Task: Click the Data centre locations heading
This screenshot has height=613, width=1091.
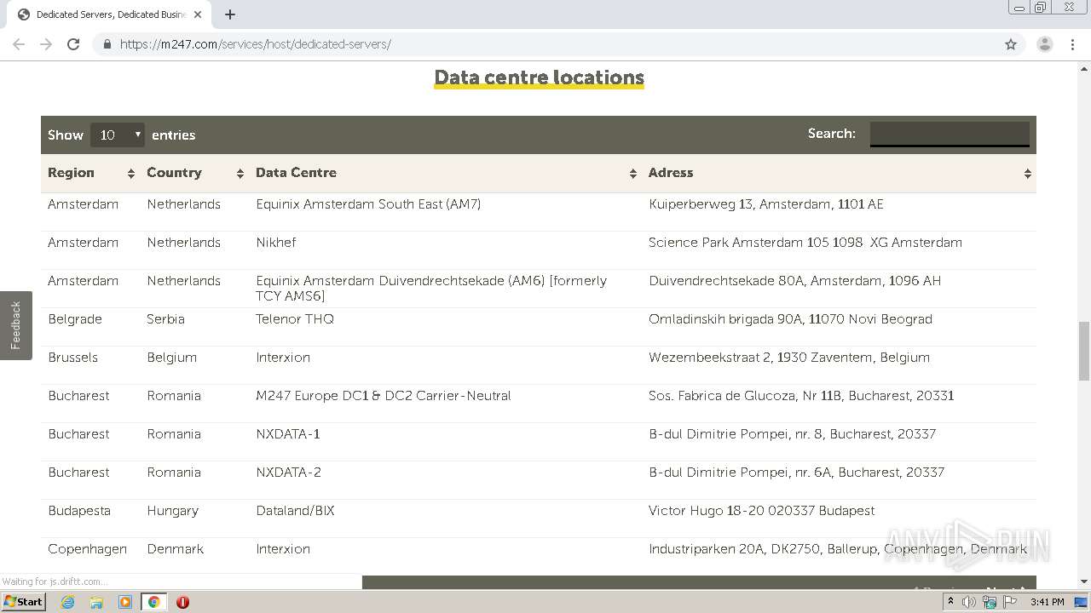Action: coord(539,77)
